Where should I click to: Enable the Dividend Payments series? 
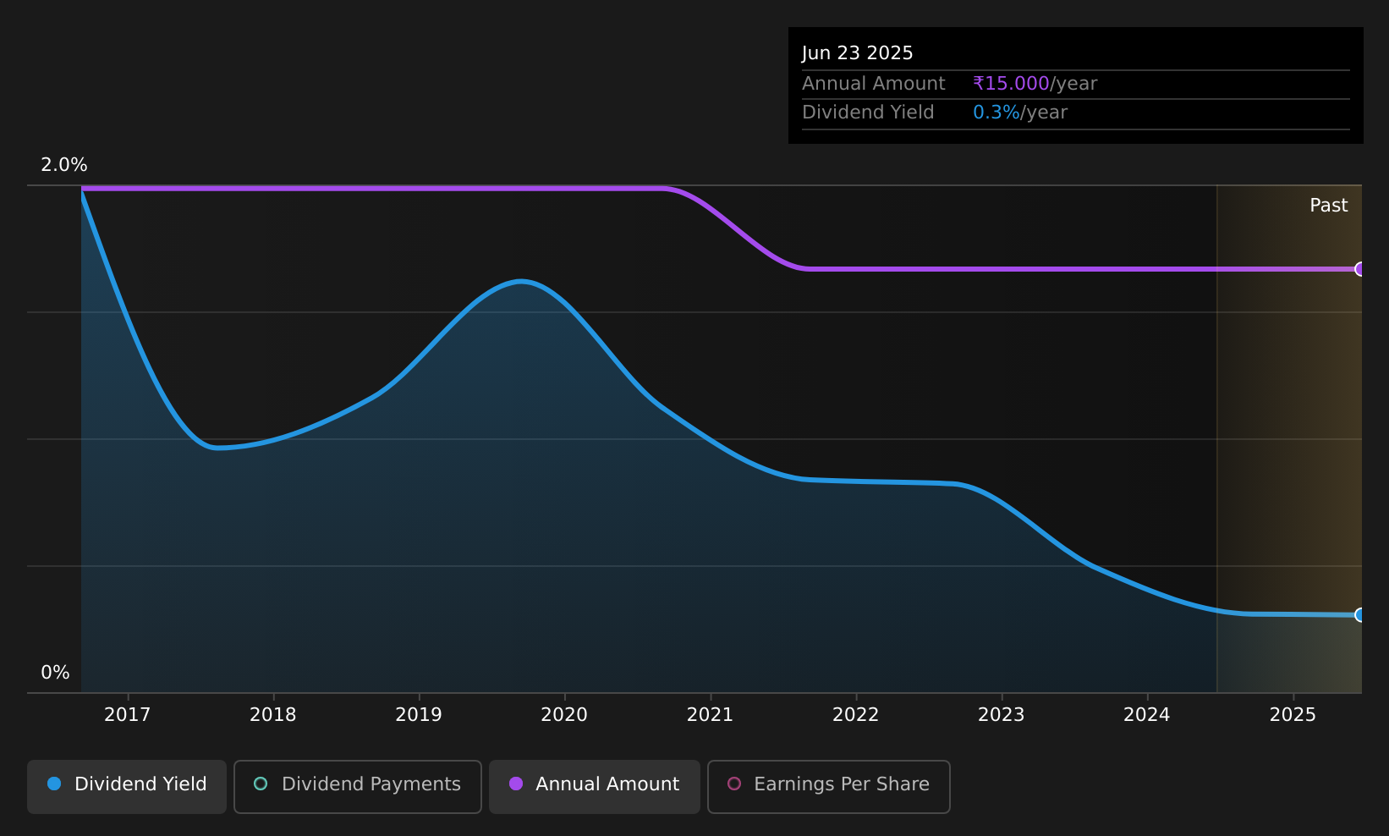(x=357, y=786)
